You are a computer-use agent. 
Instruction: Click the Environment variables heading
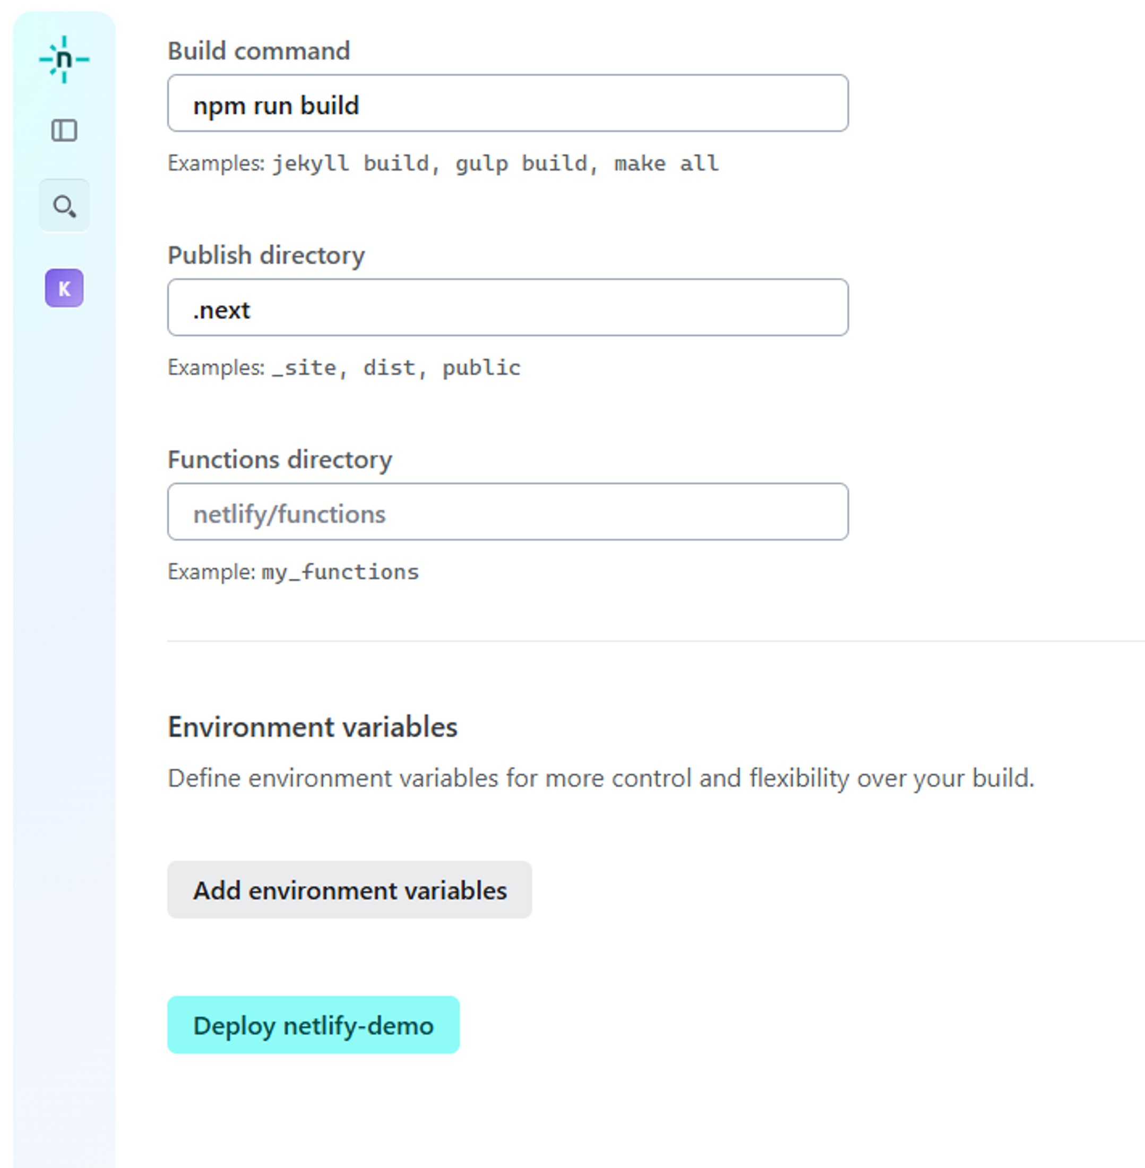pos(312,726)
